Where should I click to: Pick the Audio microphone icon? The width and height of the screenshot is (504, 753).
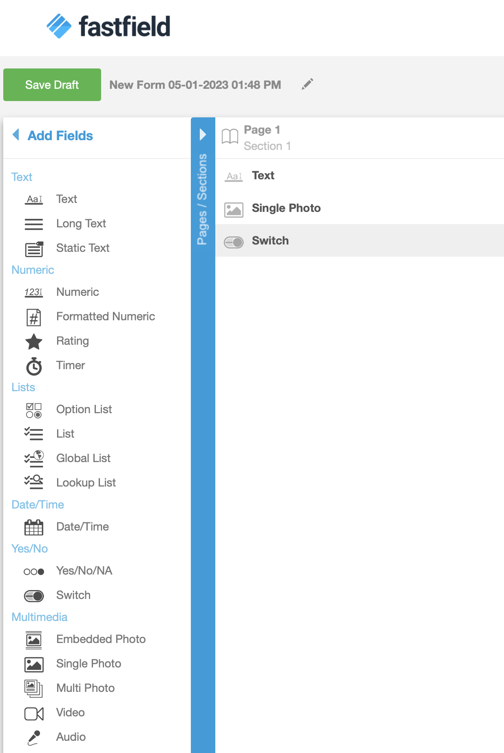34,738
